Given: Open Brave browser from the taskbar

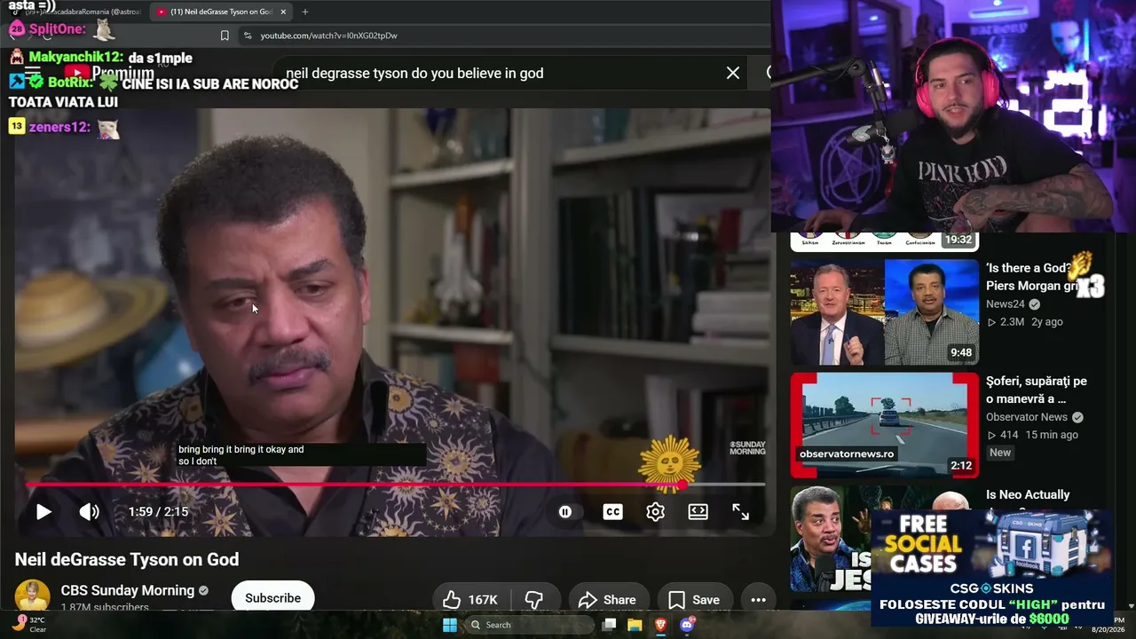Looking at the screenshot, I should tap(660, 625).
